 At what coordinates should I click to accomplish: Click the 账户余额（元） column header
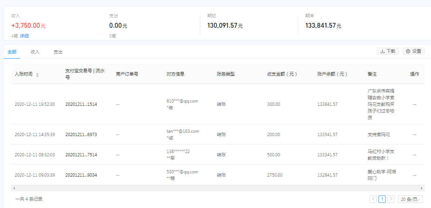pos(332,74)
